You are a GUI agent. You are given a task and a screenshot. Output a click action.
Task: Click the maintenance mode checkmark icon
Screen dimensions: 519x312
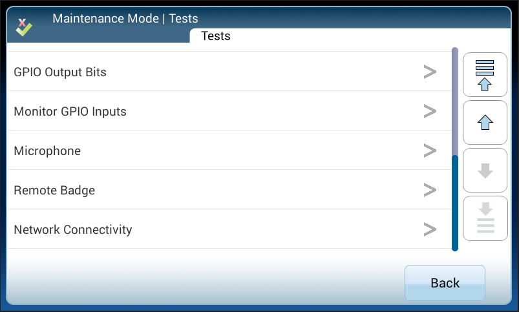click(x=24, y=26)
